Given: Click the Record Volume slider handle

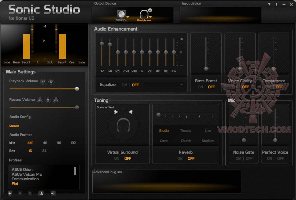Looking at the screenshot, I should [x=77, y=107].
